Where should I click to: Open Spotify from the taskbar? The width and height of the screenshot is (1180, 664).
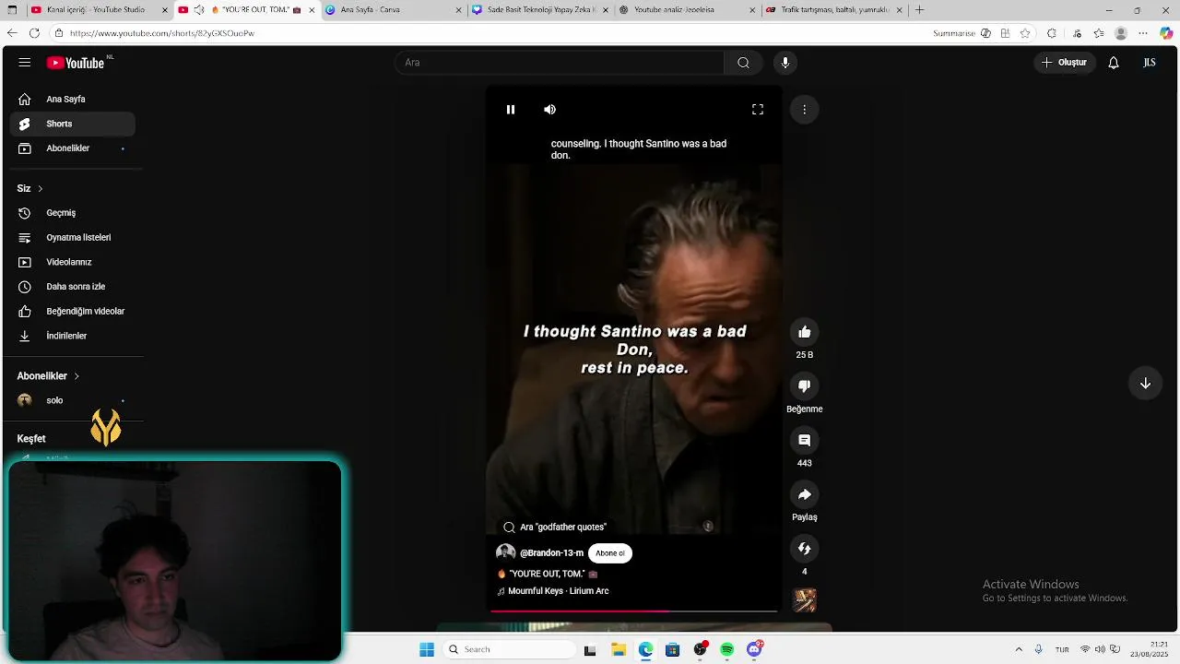tap(727, 650)
